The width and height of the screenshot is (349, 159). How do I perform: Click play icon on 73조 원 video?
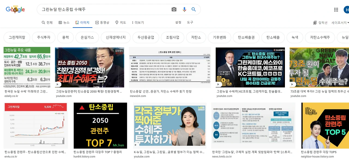coord(293,85)
